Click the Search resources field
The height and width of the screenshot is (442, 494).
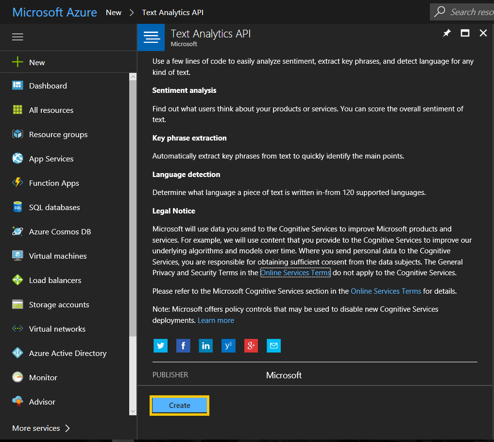coord(462,12)
